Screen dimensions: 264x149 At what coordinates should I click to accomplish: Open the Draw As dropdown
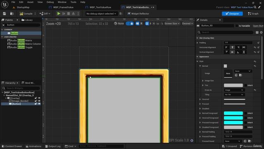(234, 90)
